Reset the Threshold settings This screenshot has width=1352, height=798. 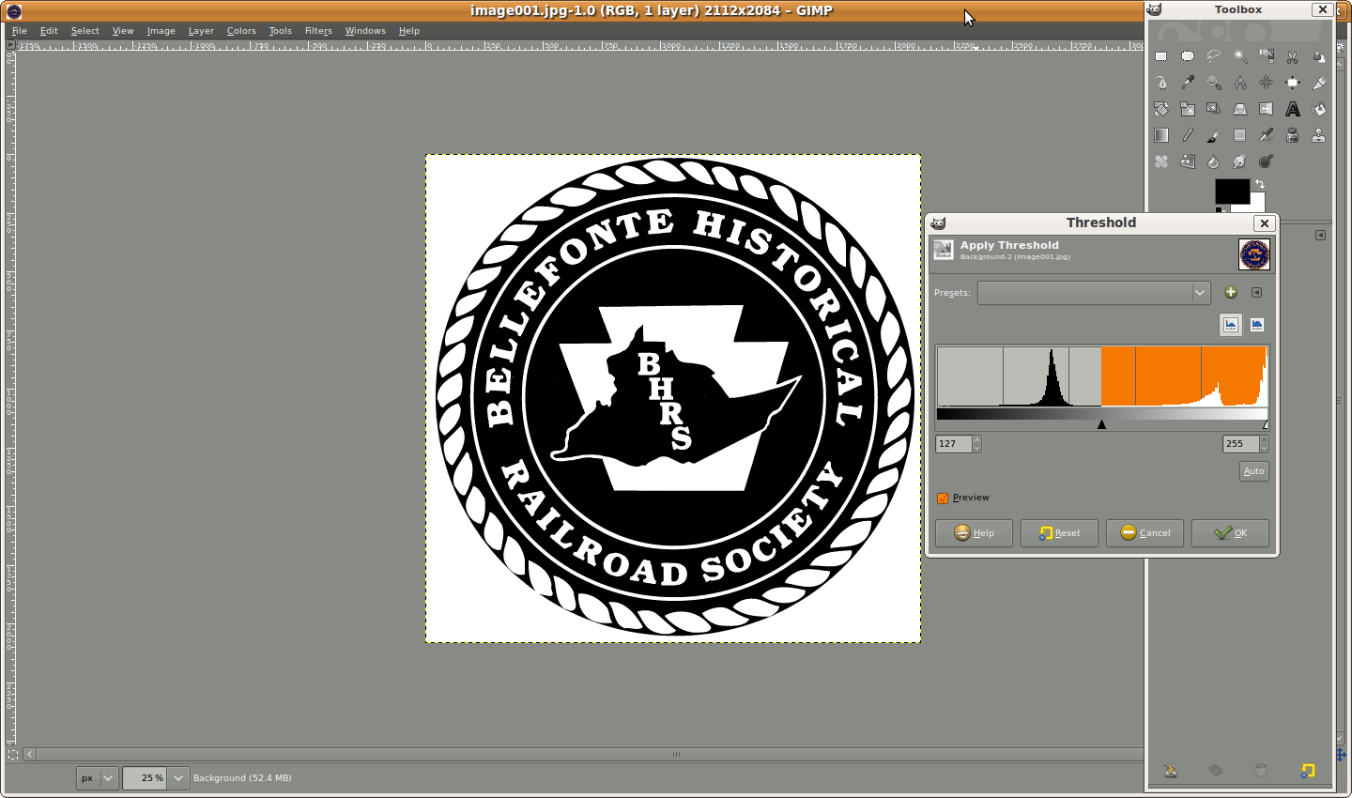(x=1059, y=533)
